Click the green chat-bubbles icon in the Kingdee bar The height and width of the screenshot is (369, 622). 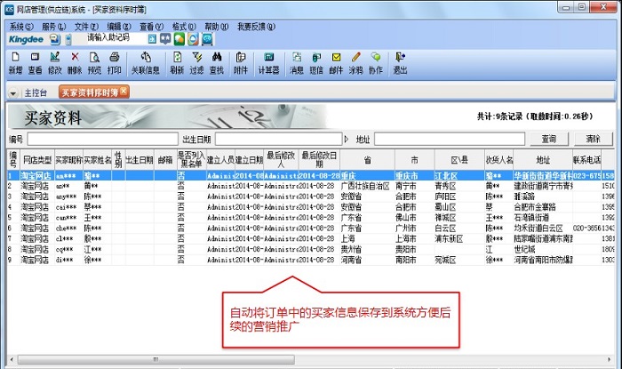click(179, 38)
